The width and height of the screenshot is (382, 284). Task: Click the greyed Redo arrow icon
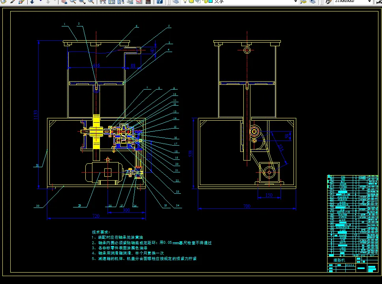[x=48, y=2]
